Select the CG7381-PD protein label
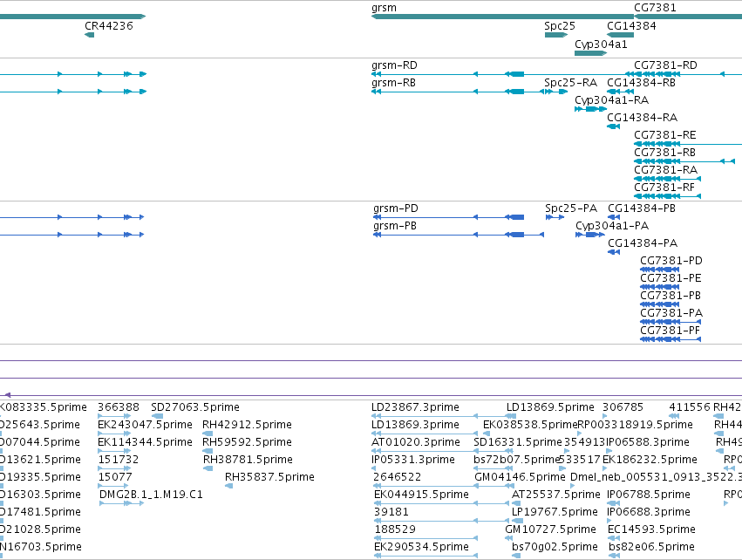The width and height of the screenshot is (742, 560). tap(671, 261)
